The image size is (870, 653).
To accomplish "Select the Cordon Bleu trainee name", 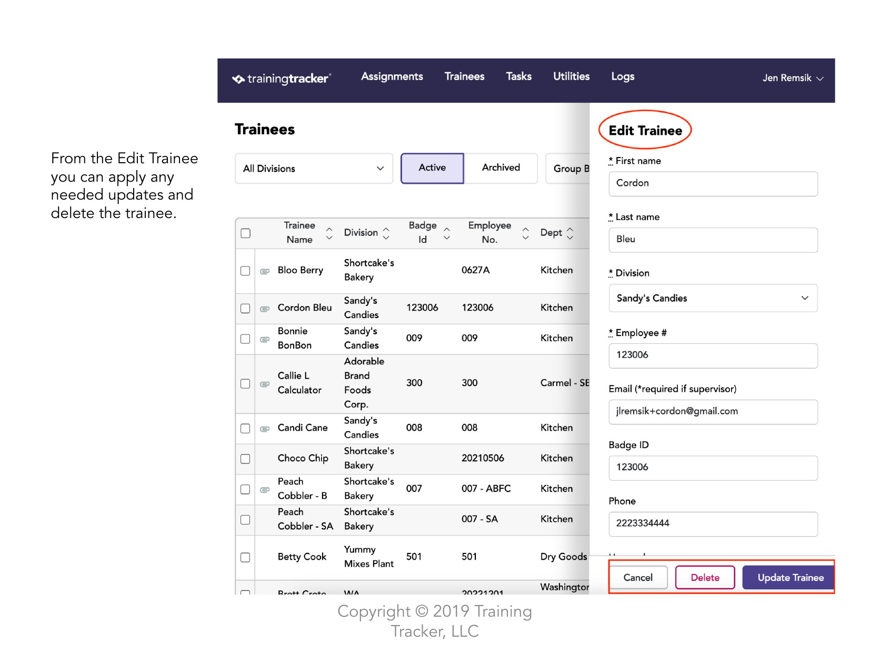I will coord(305,308).
